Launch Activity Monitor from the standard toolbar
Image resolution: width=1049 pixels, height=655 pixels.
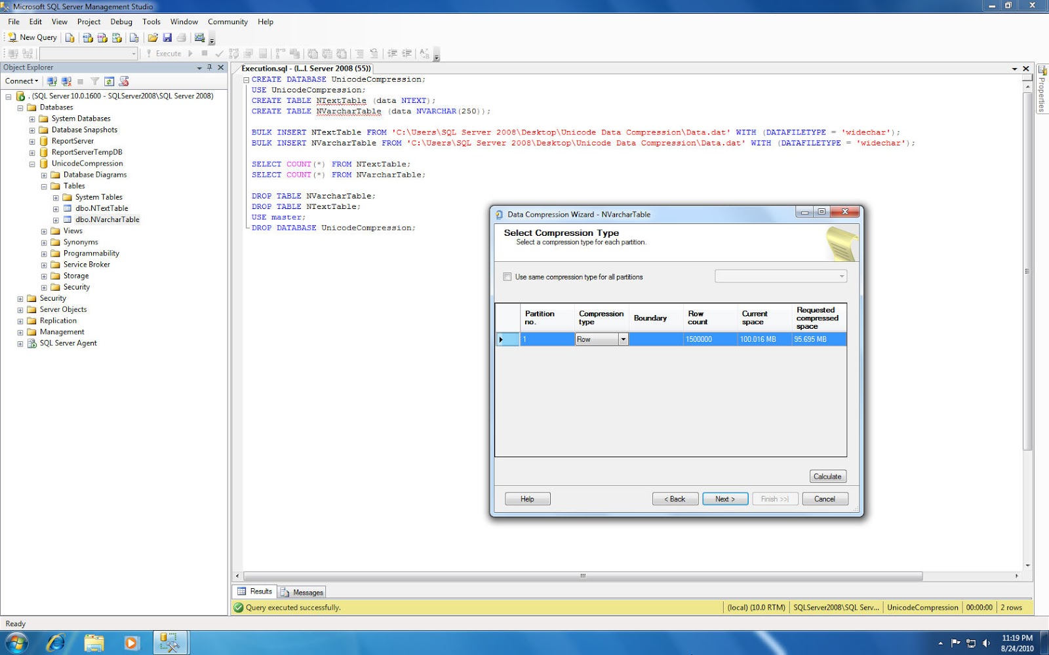tap(200, 37)
